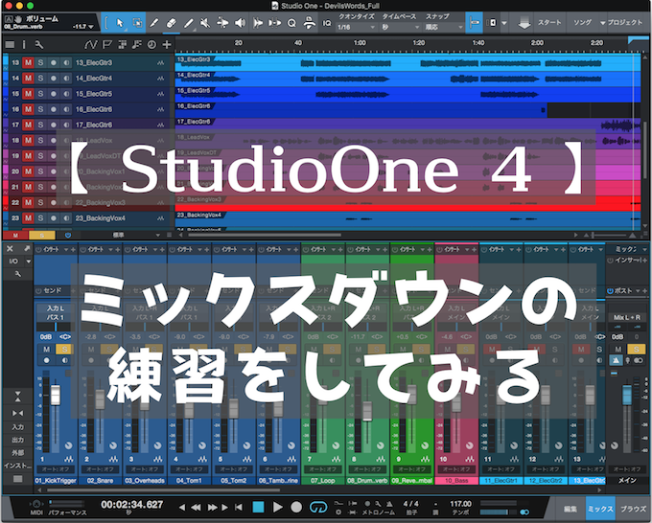Open the Edit (編集) panel

point(570,509)
